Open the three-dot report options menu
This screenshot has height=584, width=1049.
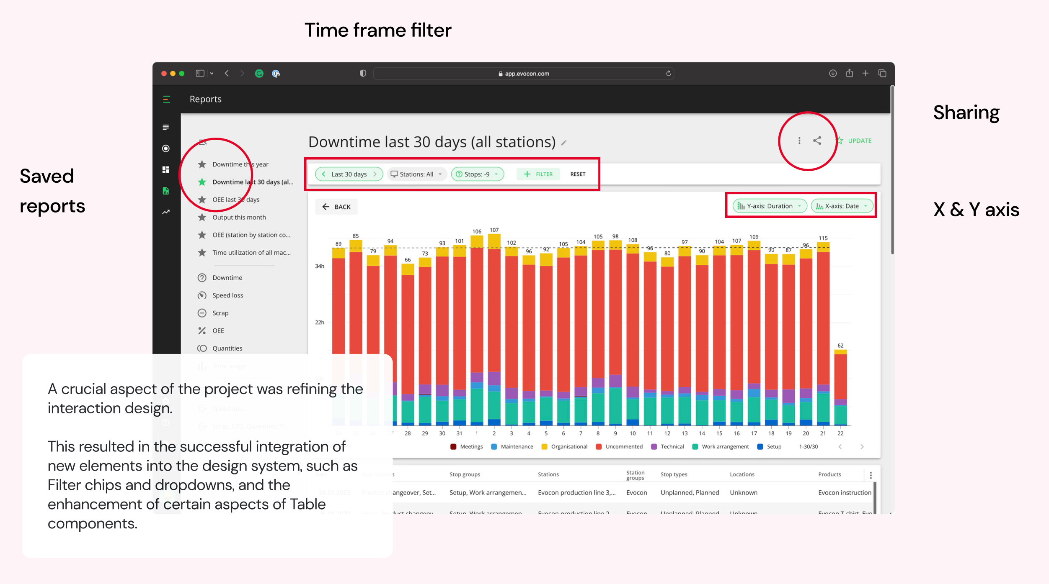(x=799, y=141)
